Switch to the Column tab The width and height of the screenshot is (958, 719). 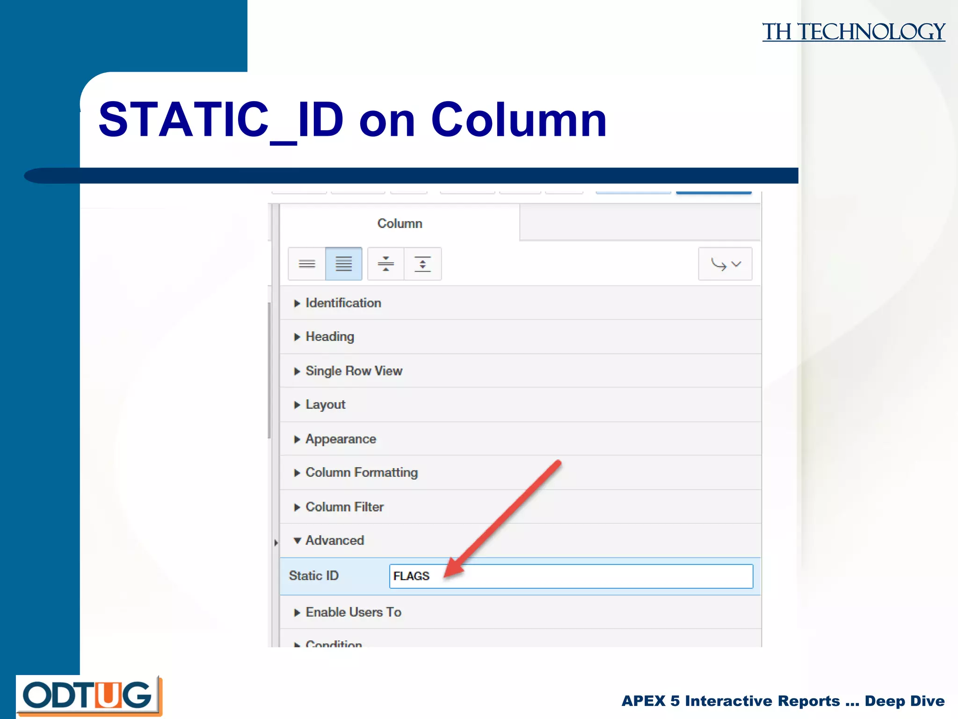click(399, 223)
